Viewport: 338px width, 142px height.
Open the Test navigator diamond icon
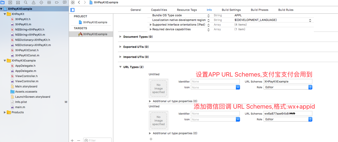[41, 2]
